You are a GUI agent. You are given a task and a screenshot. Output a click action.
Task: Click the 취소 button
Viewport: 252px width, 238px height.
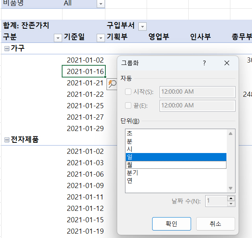(x=215, y=224)
